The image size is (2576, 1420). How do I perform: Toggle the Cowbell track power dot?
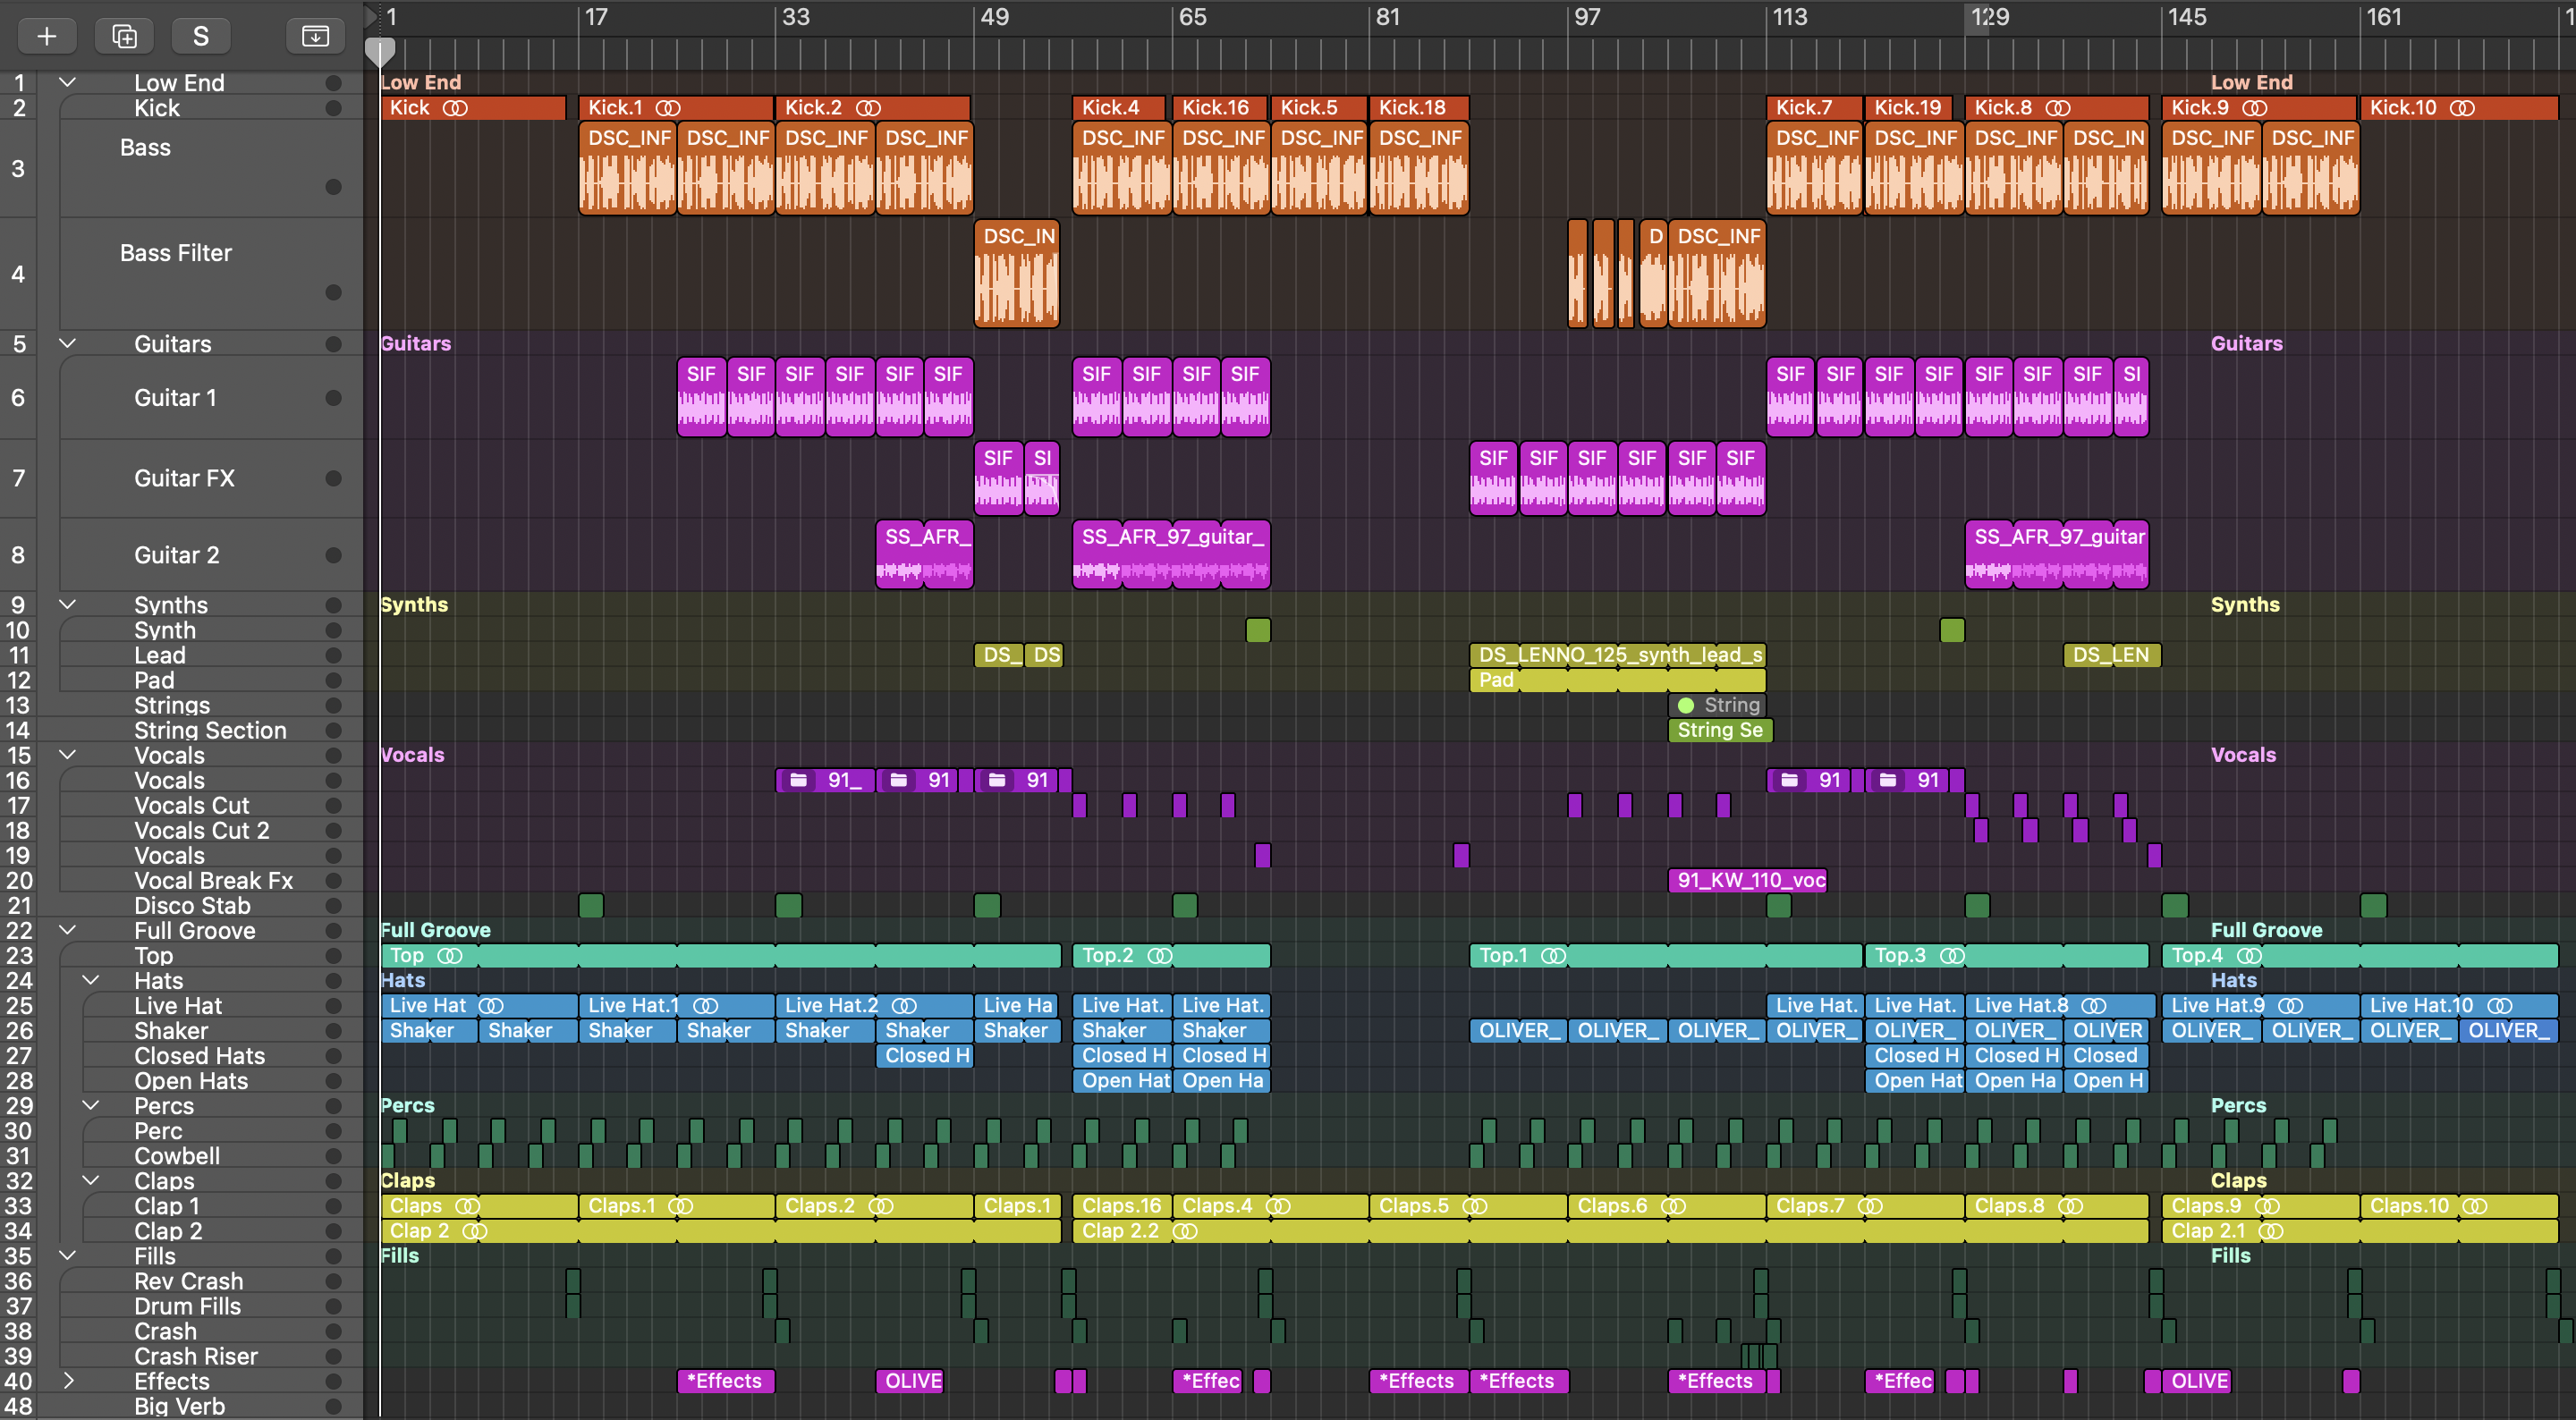[x=334, y=1156]
